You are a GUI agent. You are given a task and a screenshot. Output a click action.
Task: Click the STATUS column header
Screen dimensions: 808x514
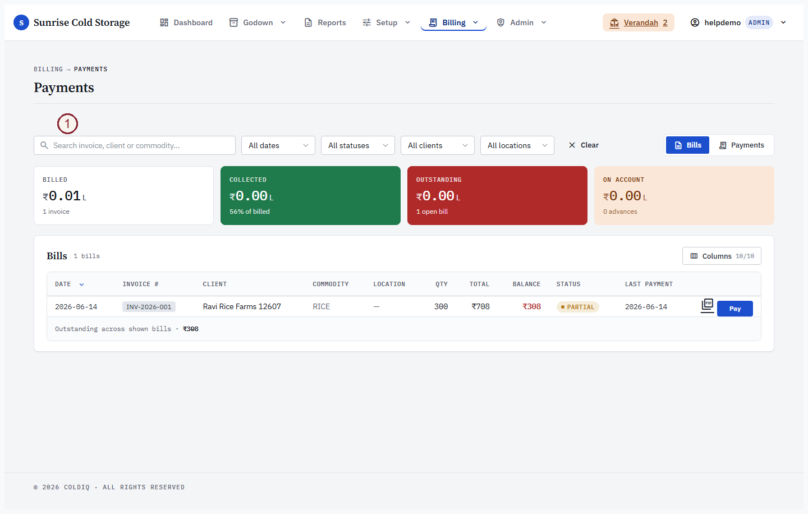(568, 284)
